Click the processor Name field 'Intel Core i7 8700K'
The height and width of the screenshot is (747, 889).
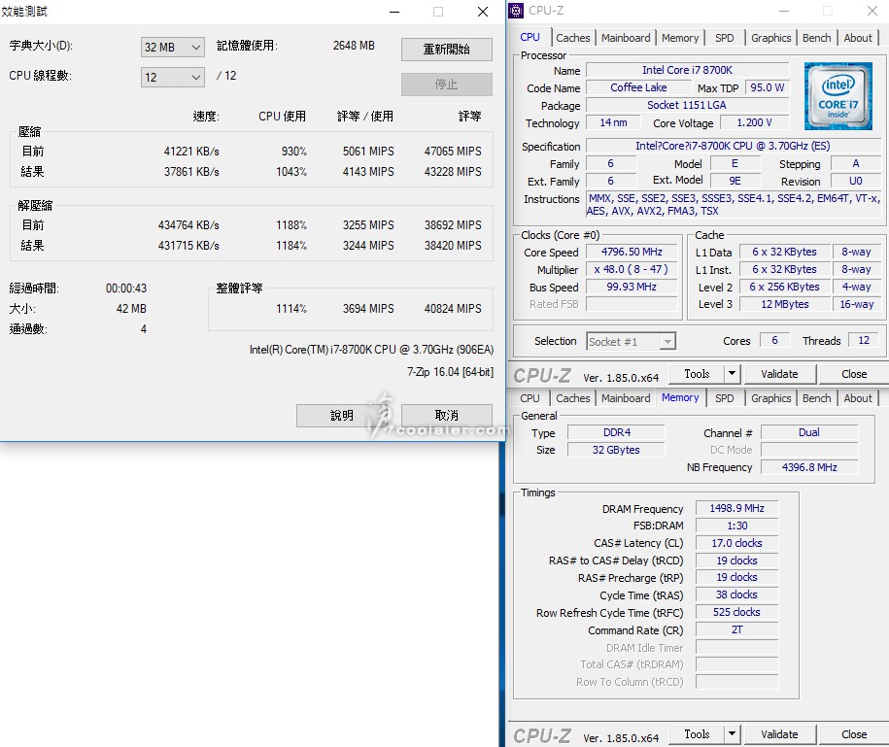click(687, 70)
